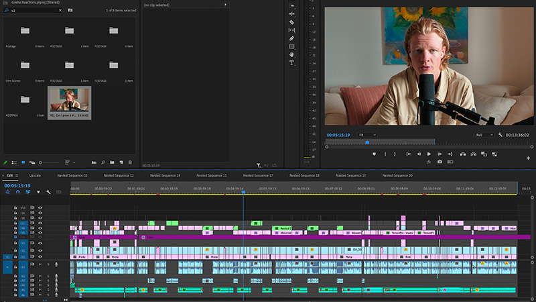The width and height of the screenshot is (536, 302).
Task: Mute audio track A1
Action: tap(40, 264)
